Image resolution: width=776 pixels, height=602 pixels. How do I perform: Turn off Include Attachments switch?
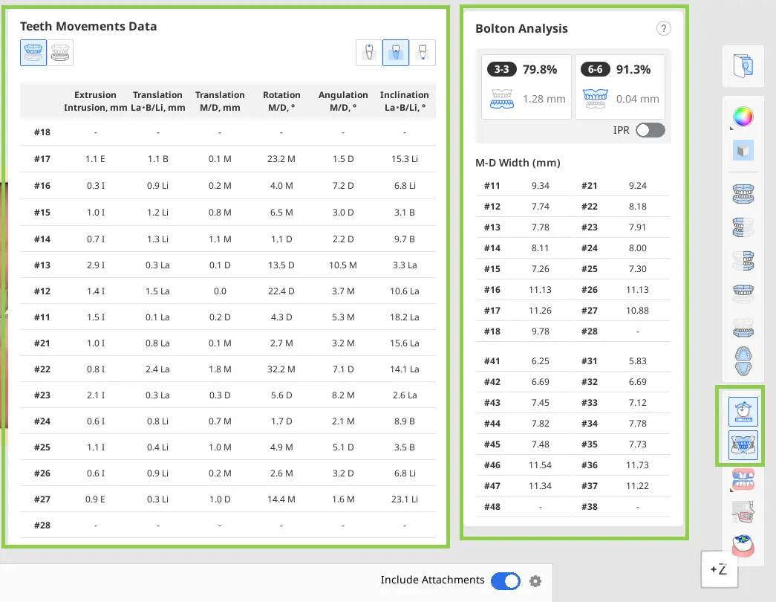(x=505, y=580)
